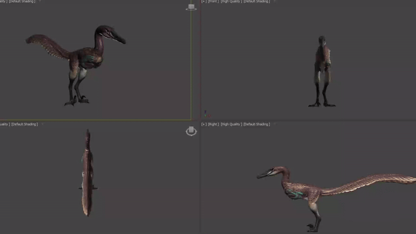This screenshot has width=416, height=234.
Task: Click [High Quality] in the Right viewport
Action: 231,125
